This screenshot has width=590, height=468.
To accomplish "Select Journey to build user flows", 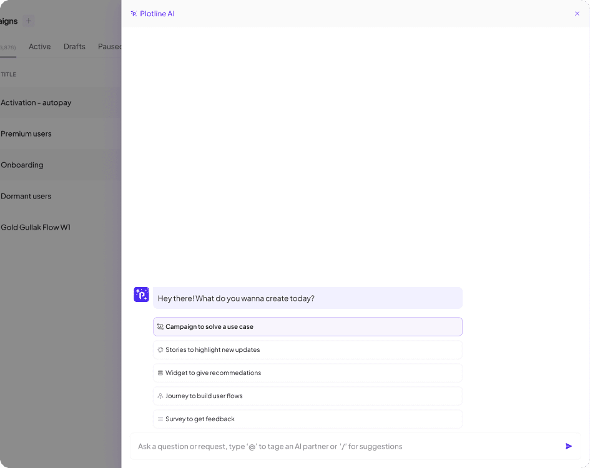I will [307, 396].
